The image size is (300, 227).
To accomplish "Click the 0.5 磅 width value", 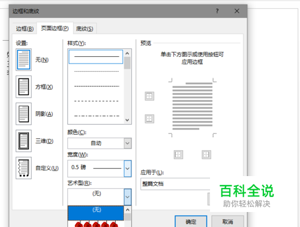I will point(79,167).
